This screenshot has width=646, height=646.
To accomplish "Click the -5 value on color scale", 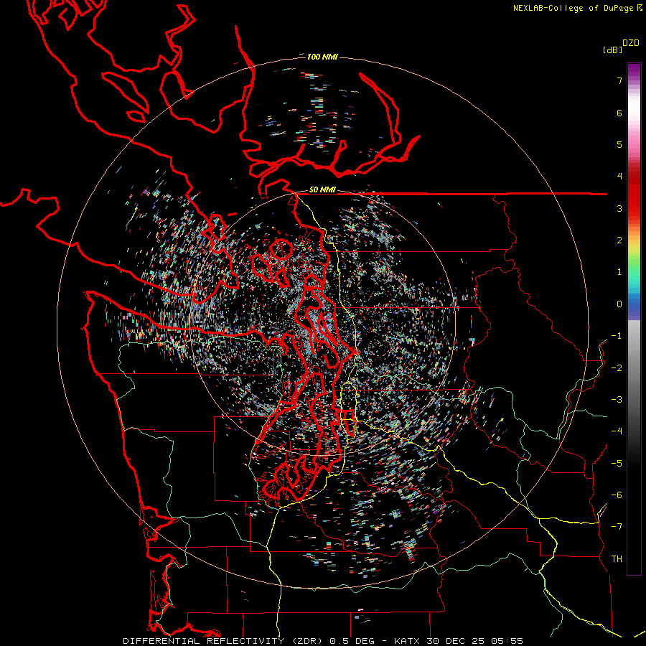I will [x=617, y=464].
